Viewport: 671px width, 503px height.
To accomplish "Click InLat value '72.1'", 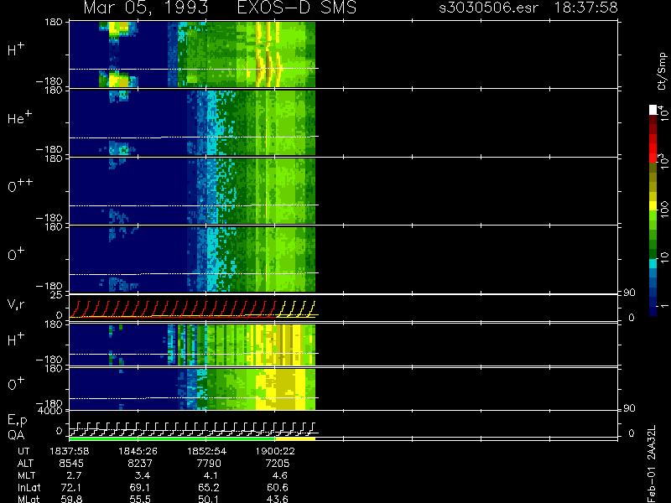I will [x=71, y=488].
